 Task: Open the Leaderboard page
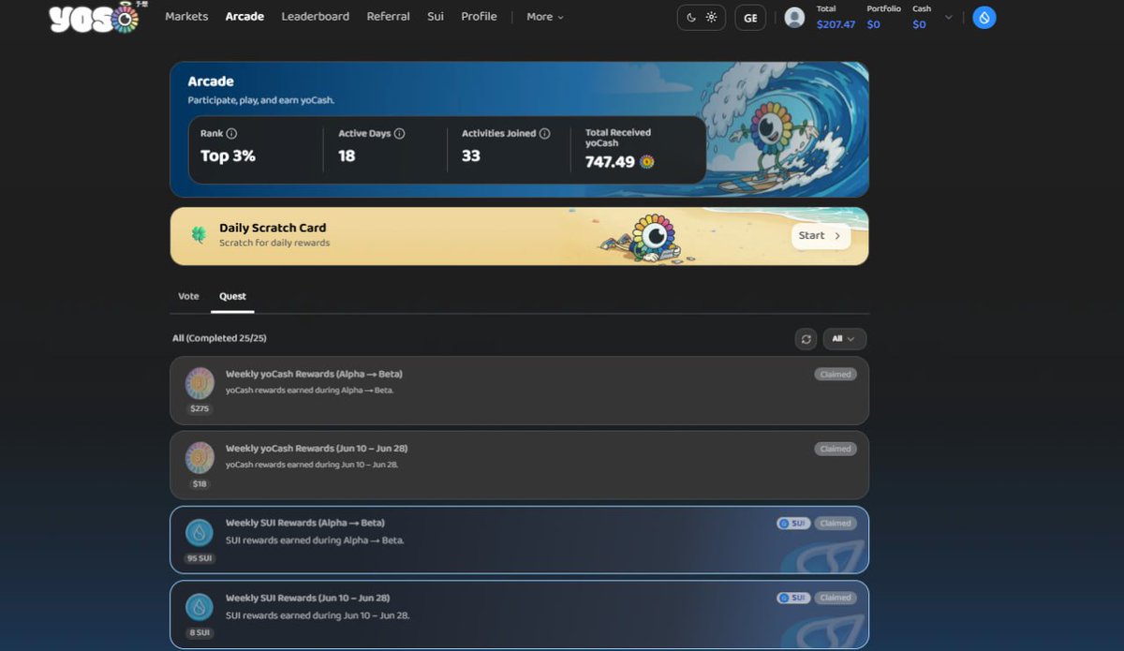coord(315,17)
